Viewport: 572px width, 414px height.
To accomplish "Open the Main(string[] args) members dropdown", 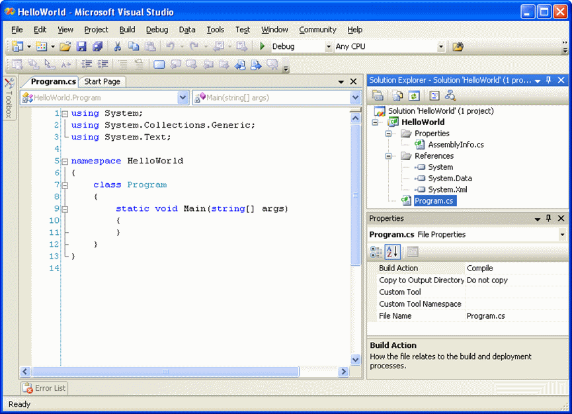I will (355, 97).
